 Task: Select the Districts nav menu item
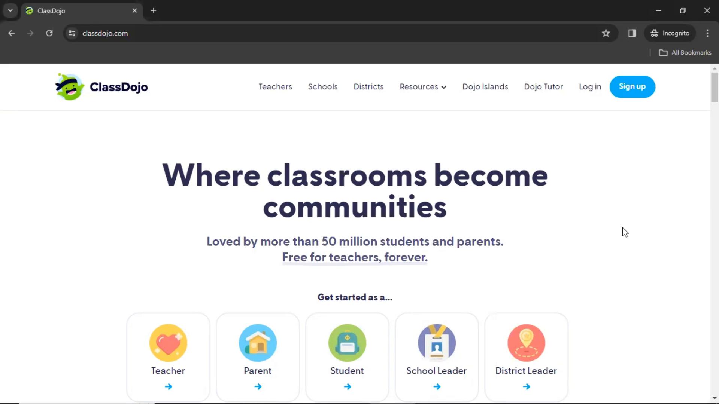coord(368,86)
